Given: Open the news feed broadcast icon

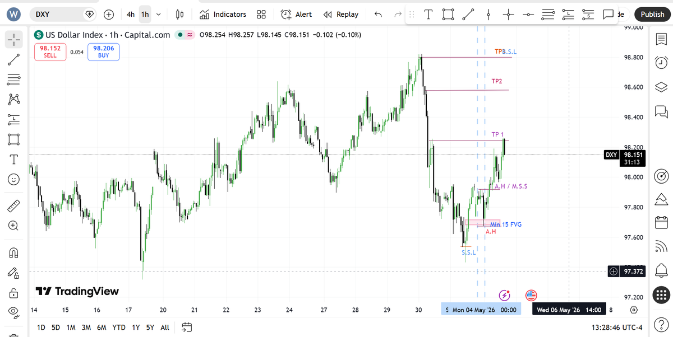Looking at the screenshot, I should click(x=660, y=246).
